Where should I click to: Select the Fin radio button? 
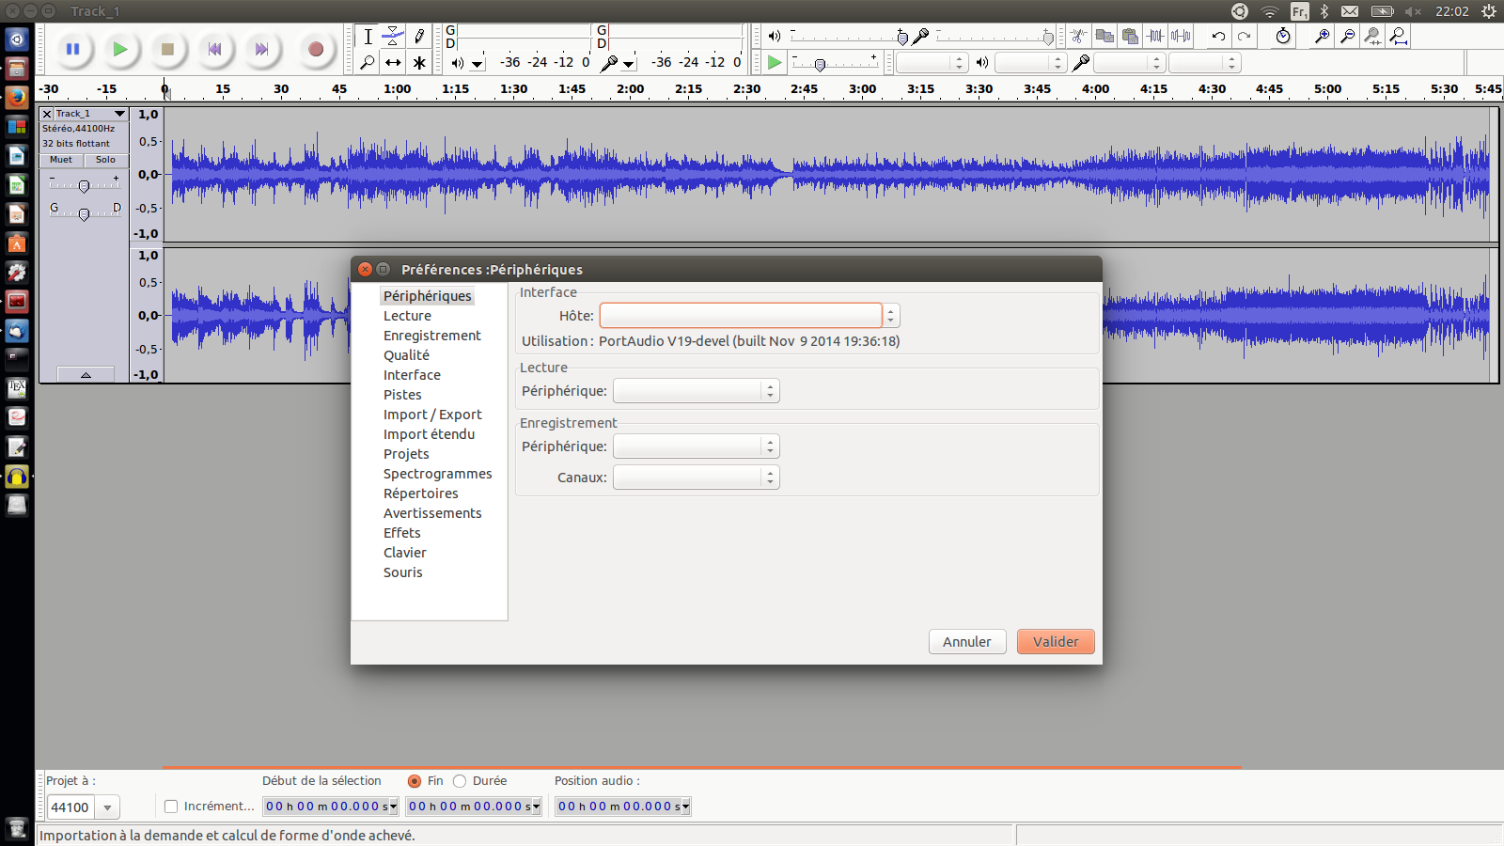(x=415, y=781)
